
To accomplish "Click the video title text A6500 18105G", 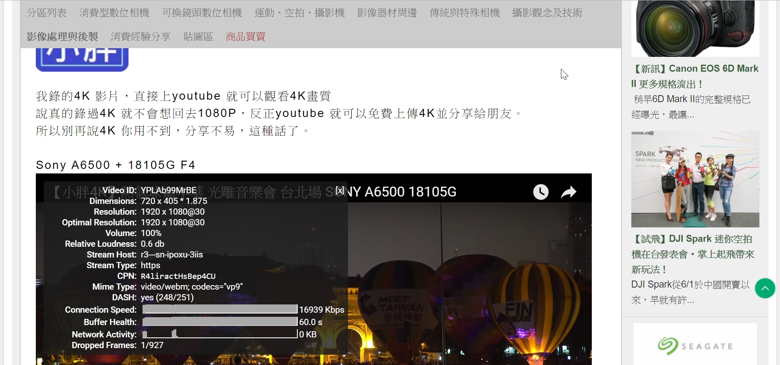I will click(x=411, y=192).
